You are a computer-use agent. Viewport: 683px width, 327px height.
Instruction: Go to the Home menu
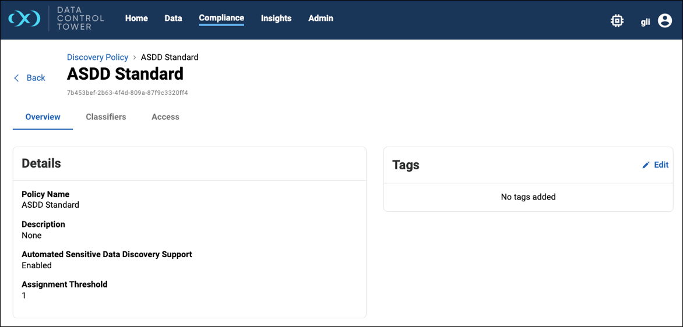point(136,18)
